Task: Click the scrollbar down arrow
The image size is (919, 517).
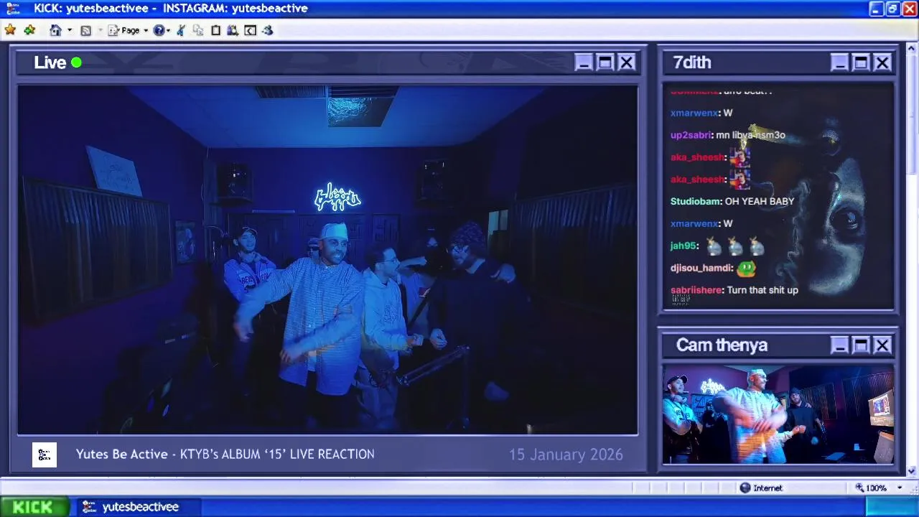Action: (912, 471)
